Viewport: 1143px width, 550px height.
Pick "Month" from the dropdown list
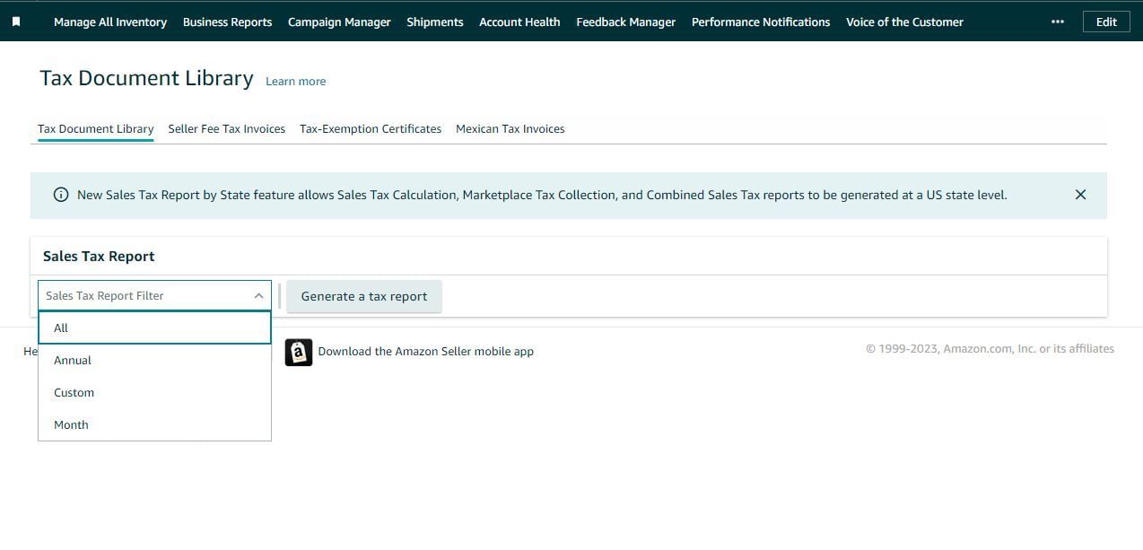click(70, 424)
